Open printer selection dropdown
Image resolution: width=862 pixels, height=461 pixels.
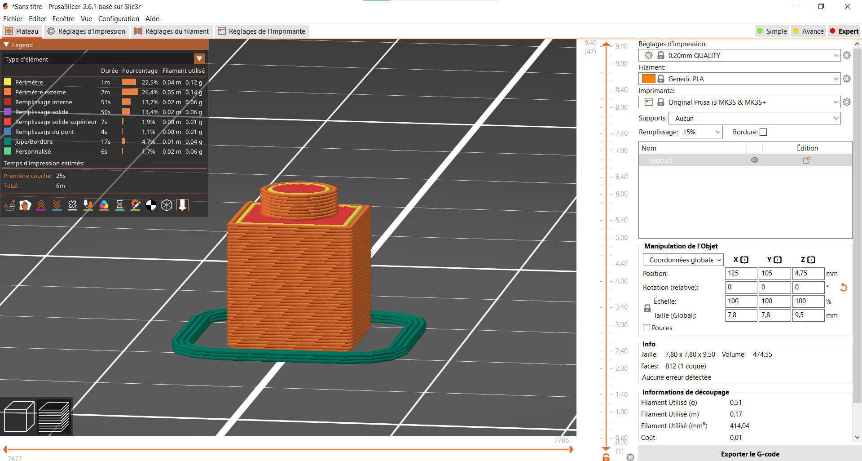point(739,102)
